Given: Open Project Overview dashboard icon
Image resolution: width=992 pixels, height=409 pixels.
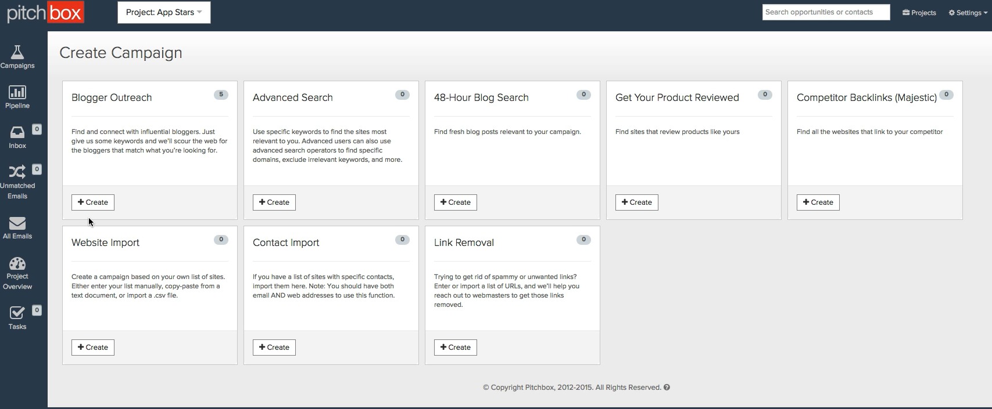Looking at the screenshot, I should [x=17, y=263].
